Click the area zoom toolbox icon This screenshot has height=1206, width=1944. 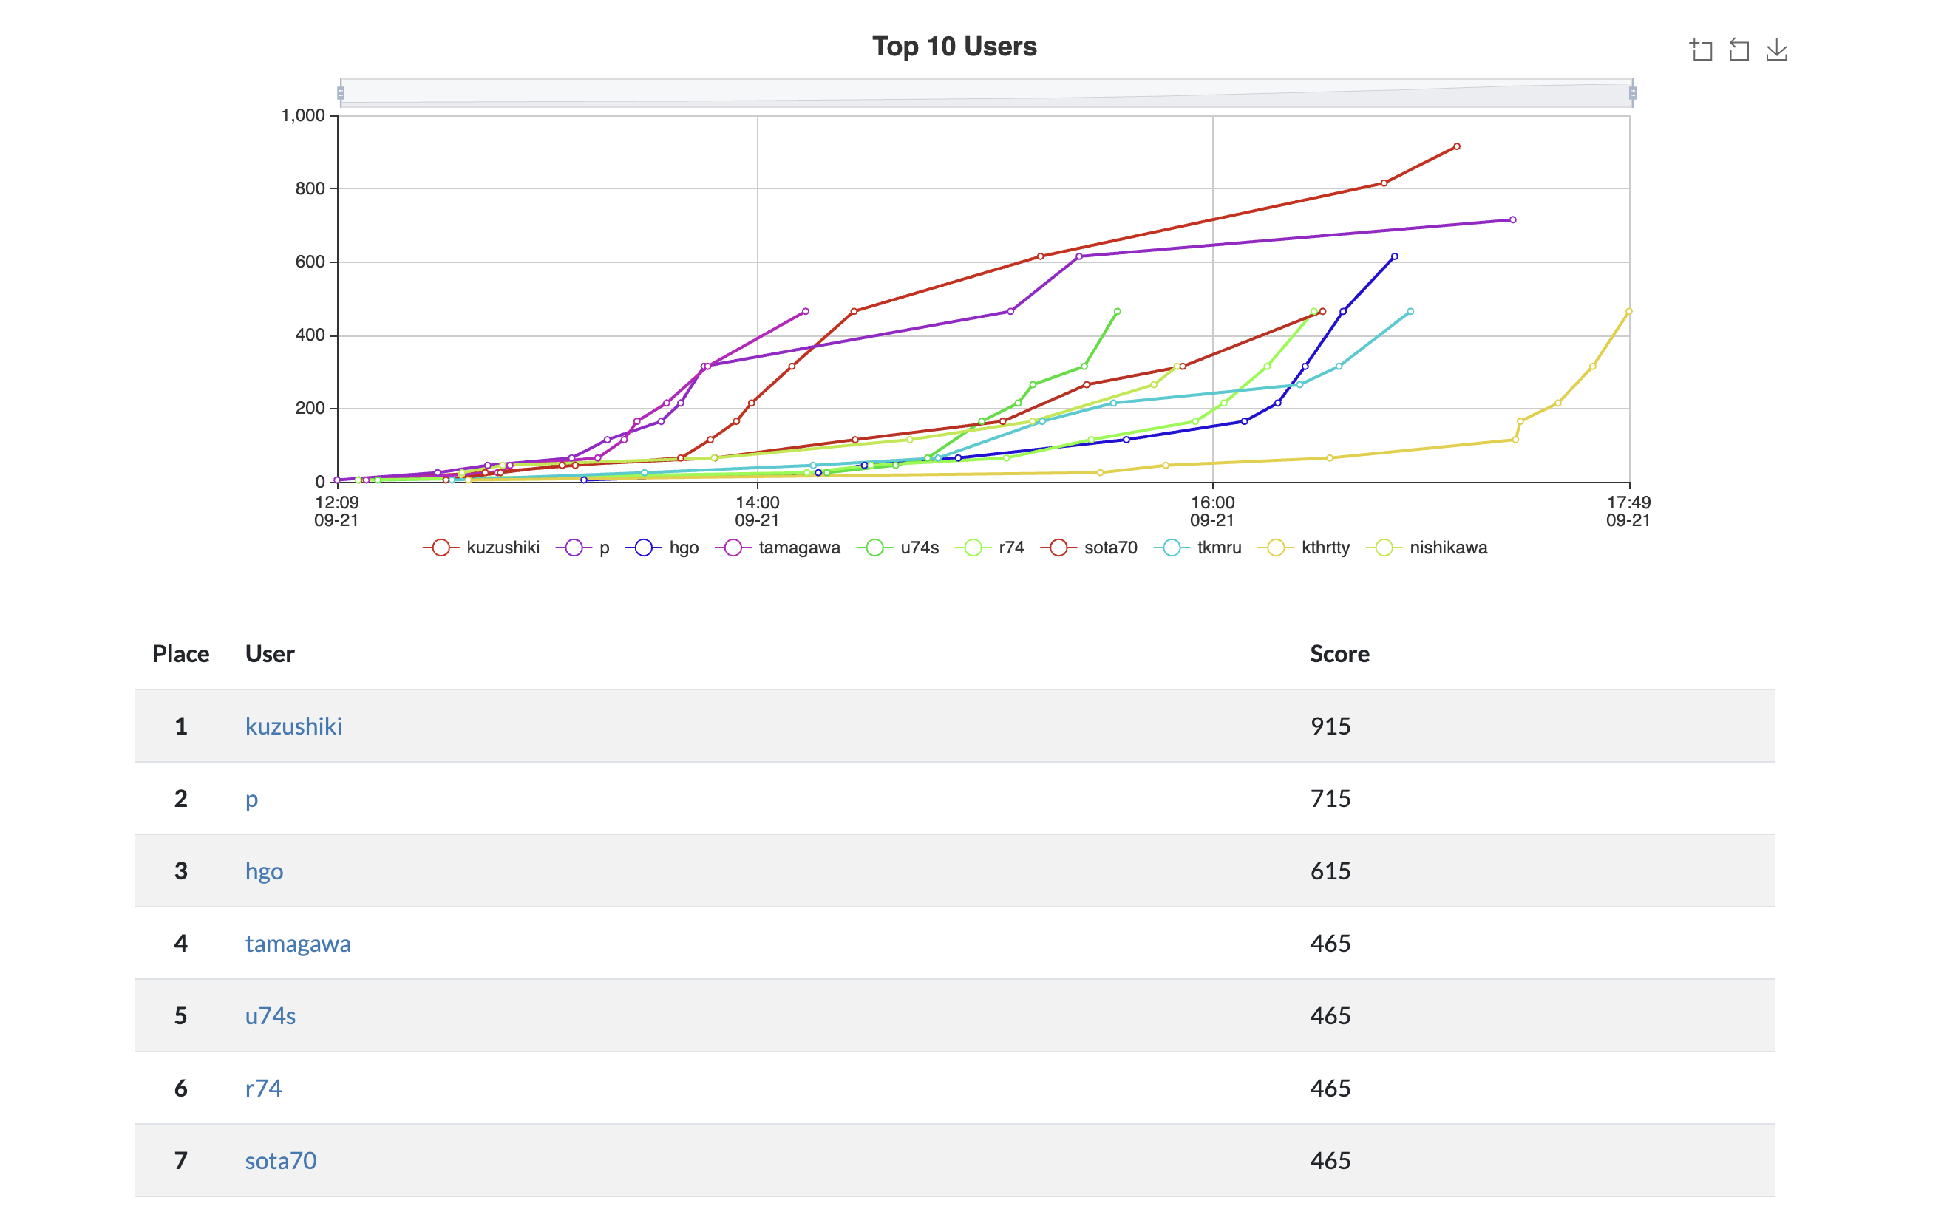point(1701,50)
